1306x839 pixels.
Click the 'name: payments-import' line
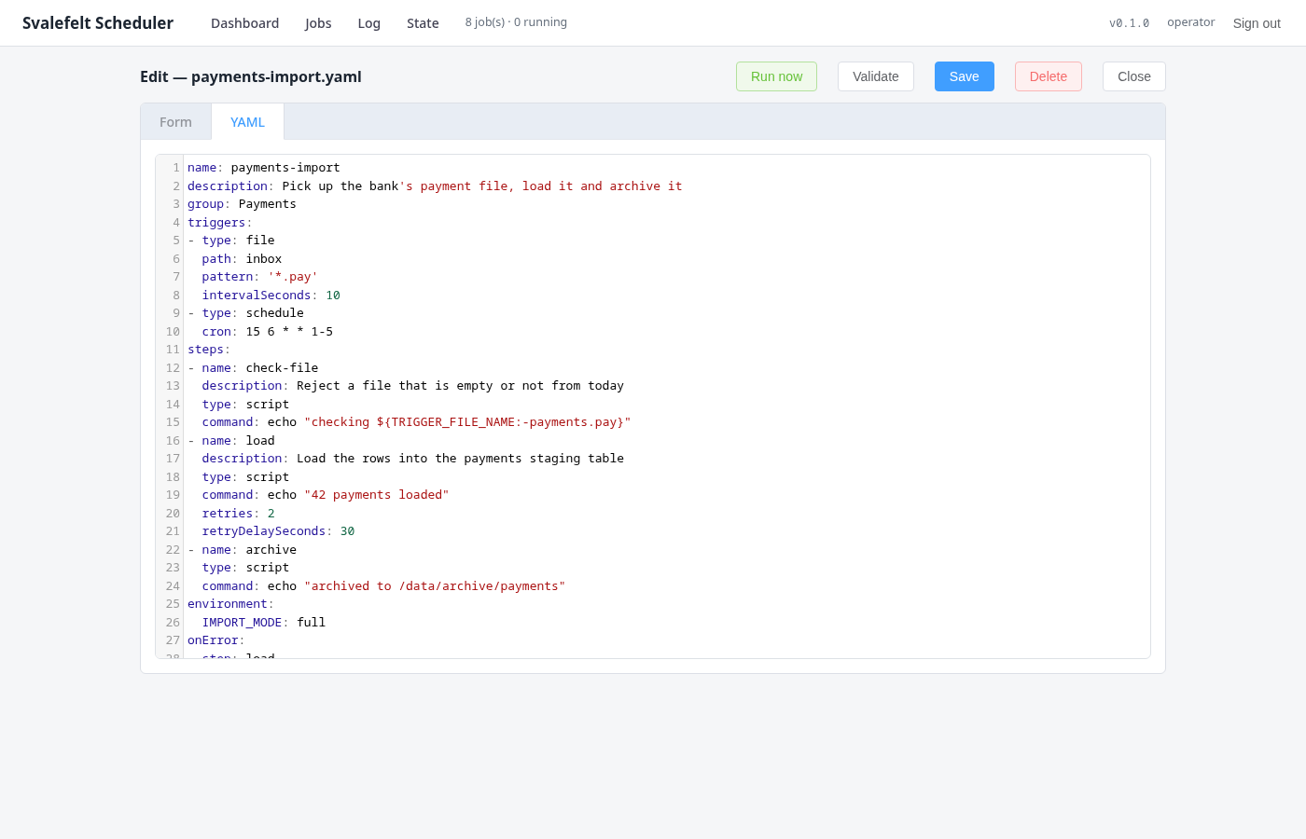pos(264,168)
